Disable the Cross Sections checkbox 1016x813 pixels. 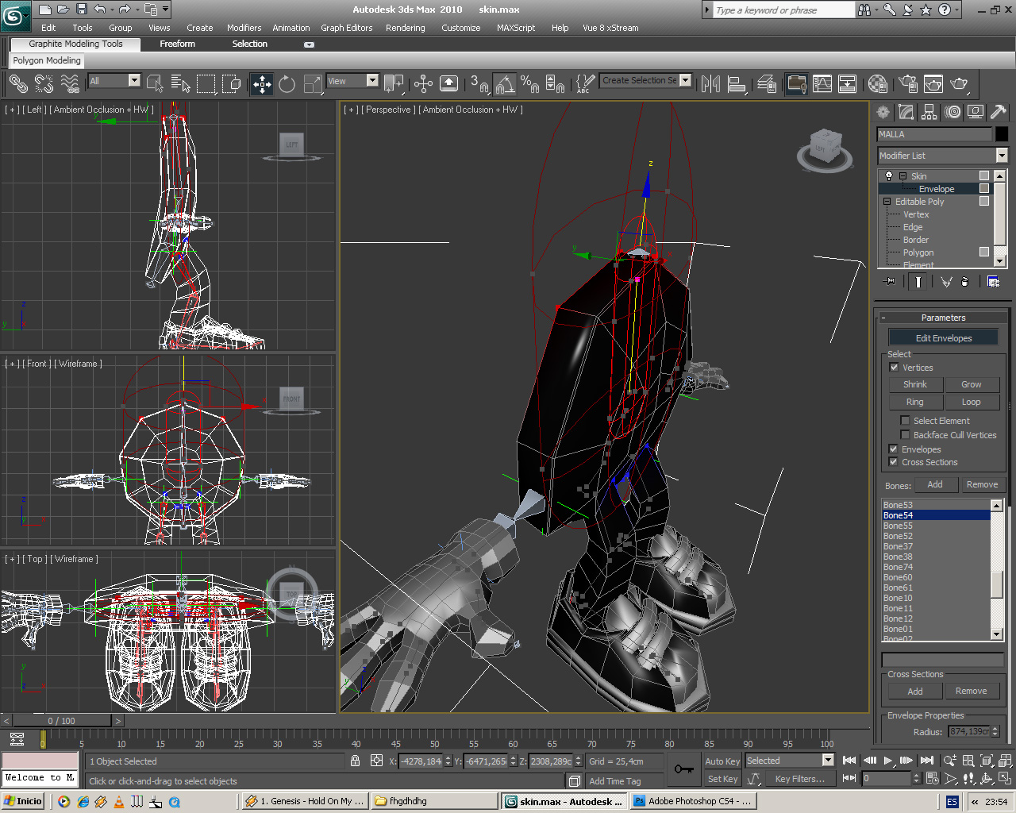894,462
